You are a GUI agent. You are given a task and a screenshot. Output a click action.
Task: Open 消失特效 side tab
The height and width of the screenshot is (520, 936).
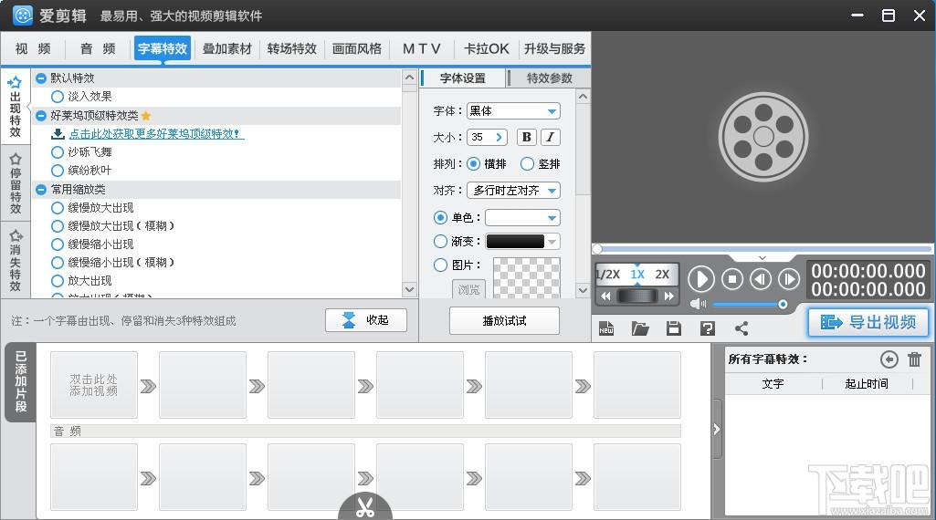[16, 261]
